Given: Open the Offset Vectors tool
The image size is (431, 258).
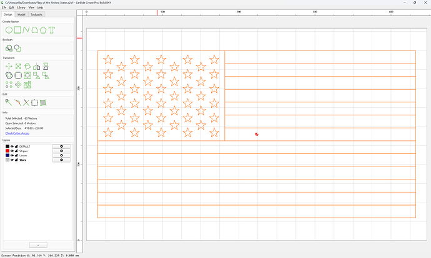Looking at the screenshot, I should point(9,75).
